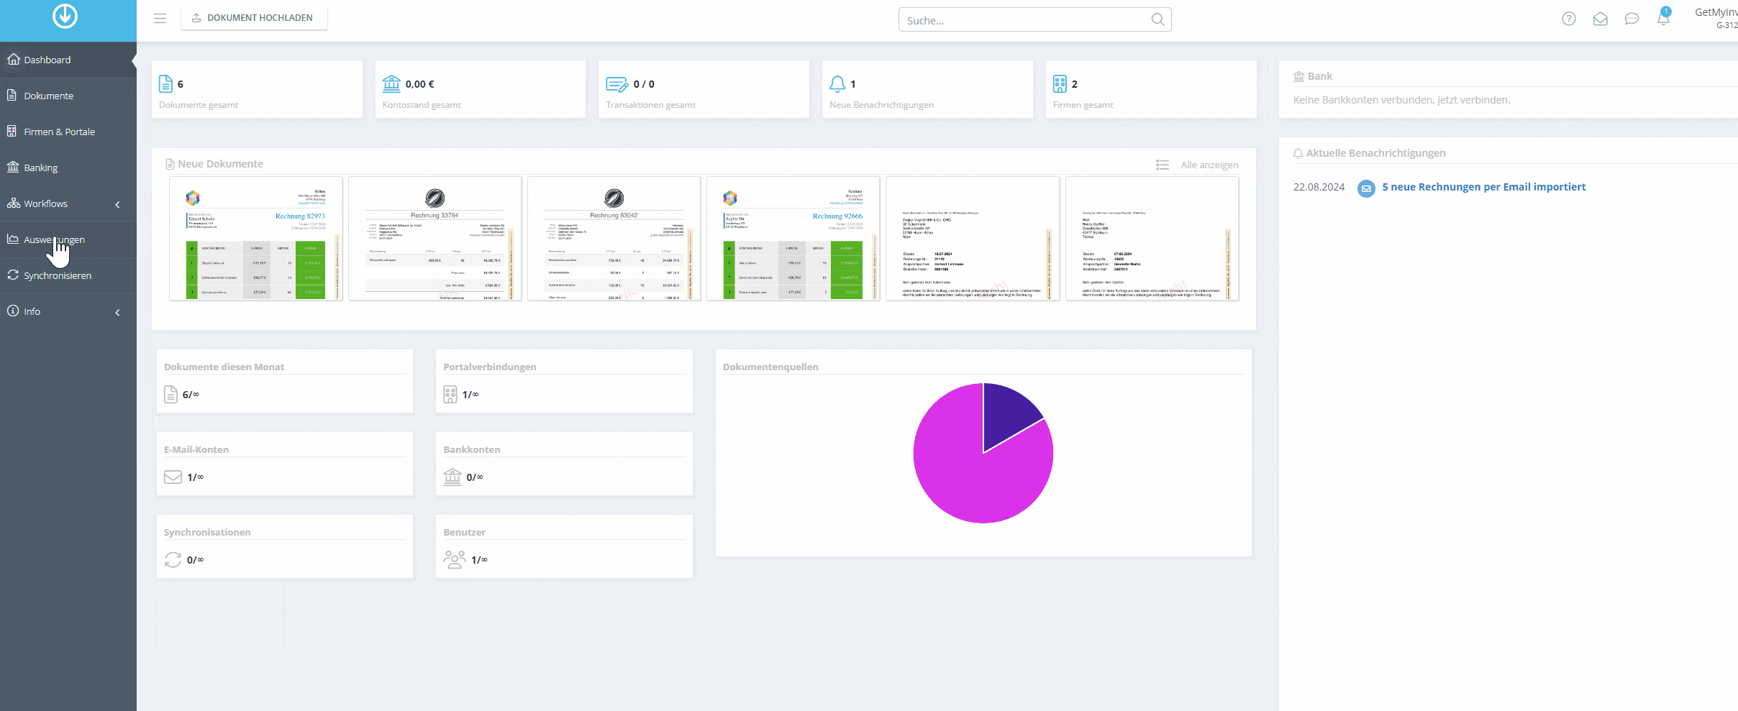Expand the Workflows submenu chevron
The image size is (1738, 711).
117,204
